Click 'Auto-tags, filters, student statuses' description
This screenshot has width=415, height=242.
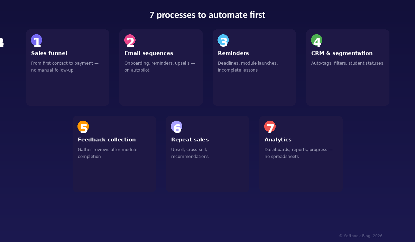tap(347, 63)
